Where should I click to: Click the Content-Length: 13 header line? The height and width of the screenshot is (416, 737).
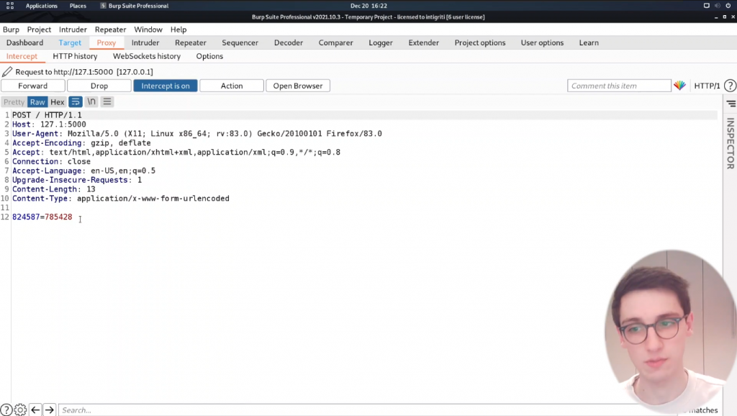click(x=53, y=189)
